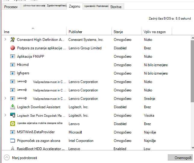This screenshot has height=163, width=194.
Task: Click the Lenovo Group Limited publisher cell
Action: click(x=85, y=48)
